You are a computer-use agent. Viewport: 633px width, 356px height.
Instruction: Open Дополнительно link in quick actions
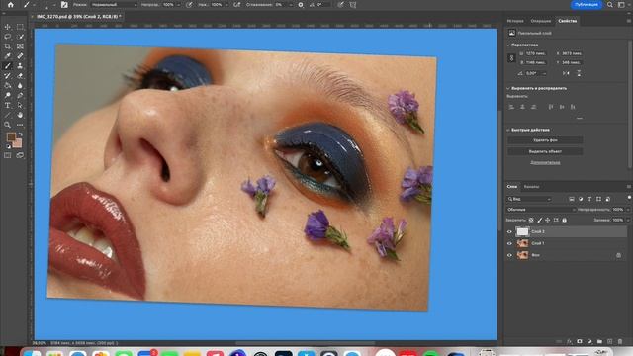coord(545,162)
